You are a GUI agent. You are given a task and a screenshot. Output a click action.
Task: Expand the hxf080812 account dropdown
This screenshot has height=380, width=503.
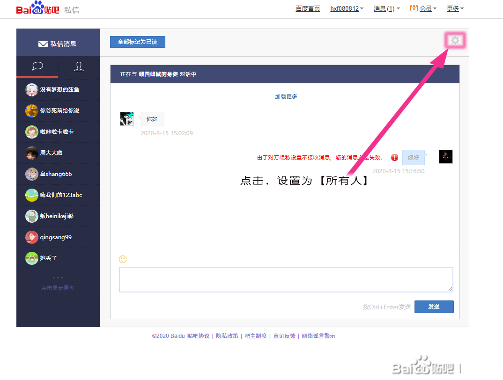347,9
